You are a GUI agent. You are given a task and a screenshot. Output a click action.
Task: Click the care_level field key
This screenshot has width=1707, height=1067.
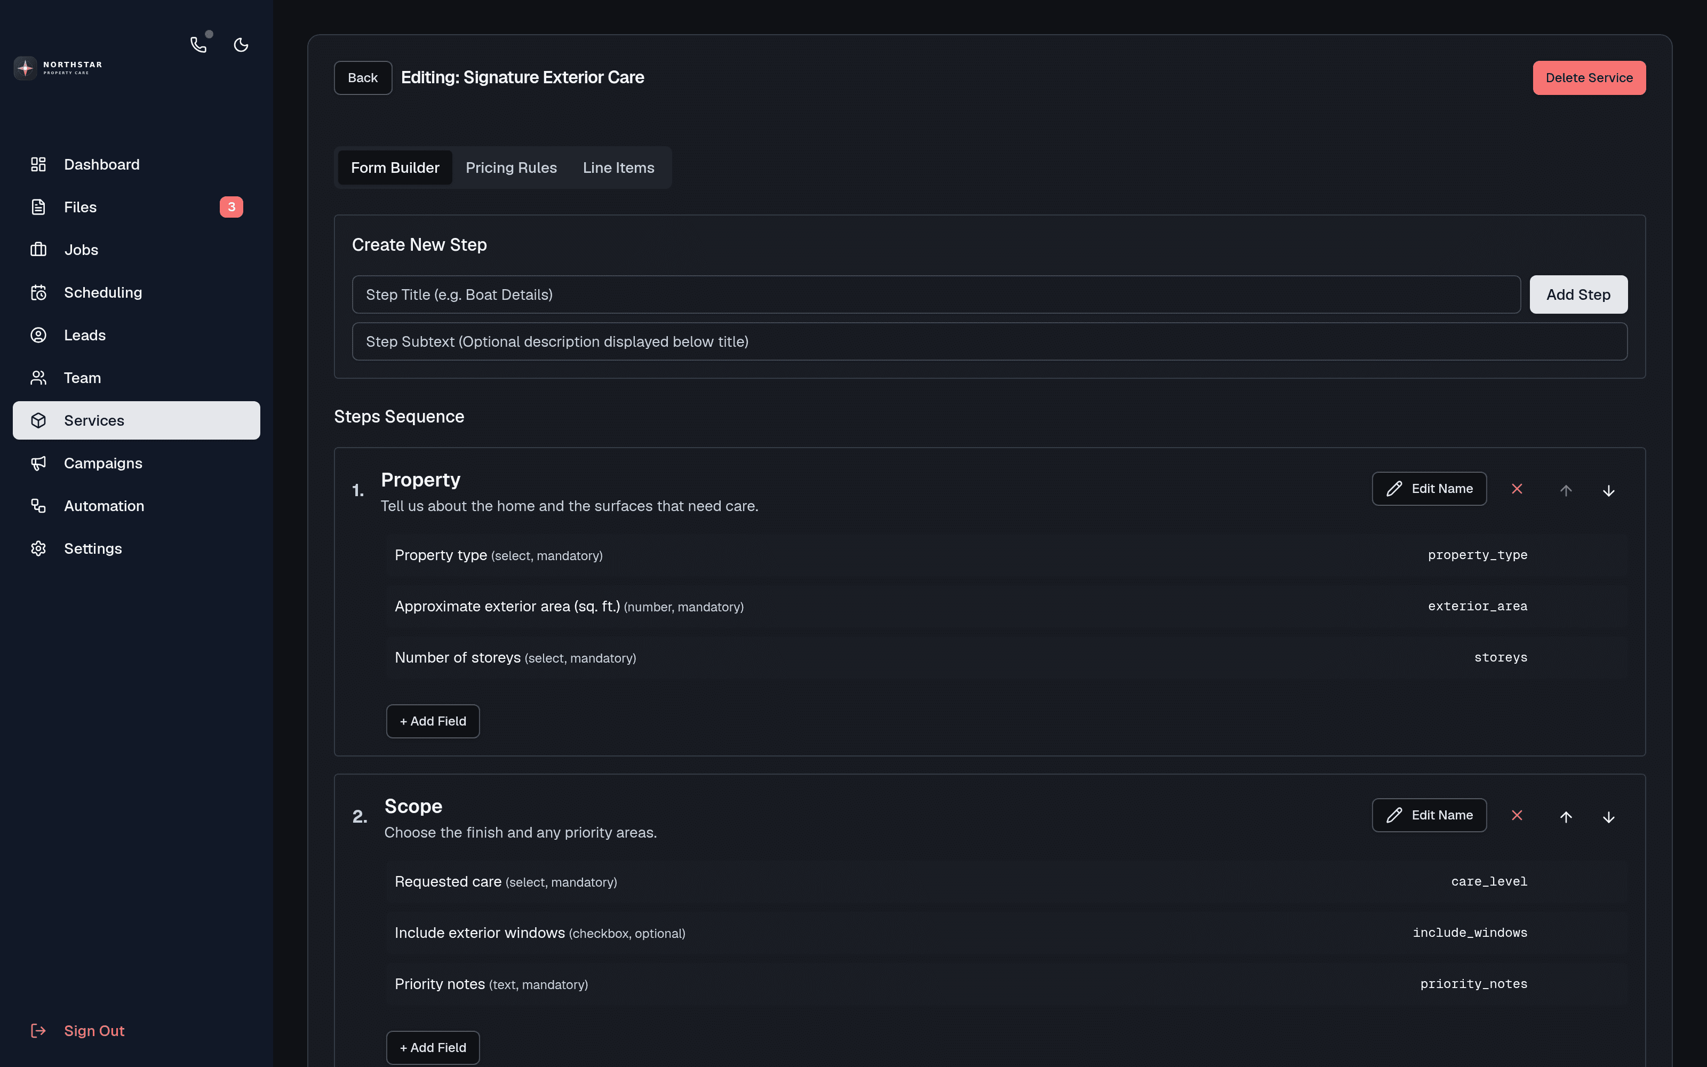[1488, 882]
